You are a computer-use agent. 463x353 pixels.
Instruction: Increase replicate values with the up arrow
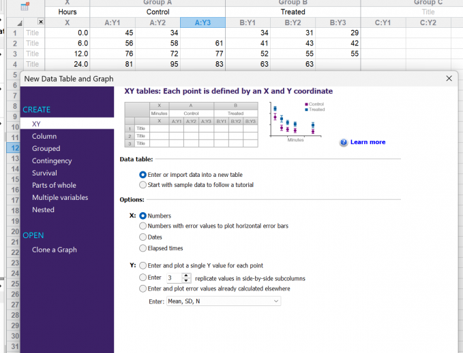[185, 275]
